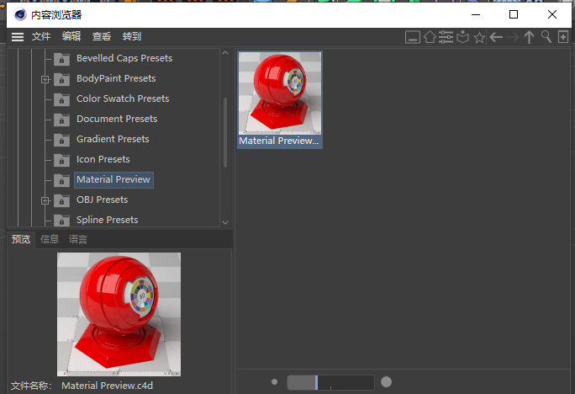Click the Cinema 4D logo in the title bar
The image size is (575, 394).
(20, 14)
